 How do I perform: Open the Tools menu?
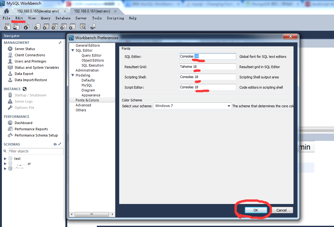97,18
